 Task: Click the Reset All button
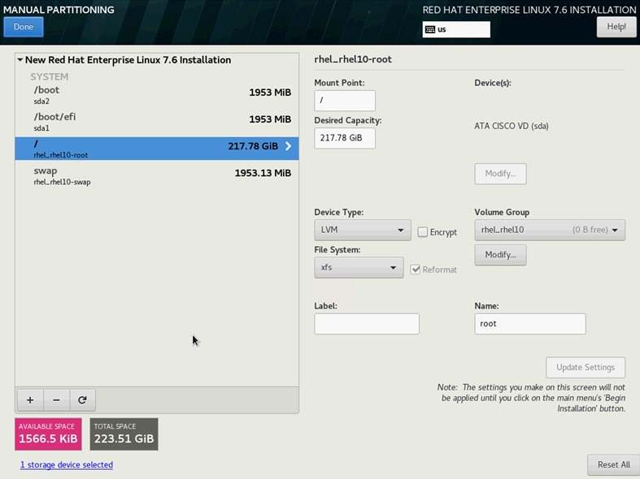(613, 464)
